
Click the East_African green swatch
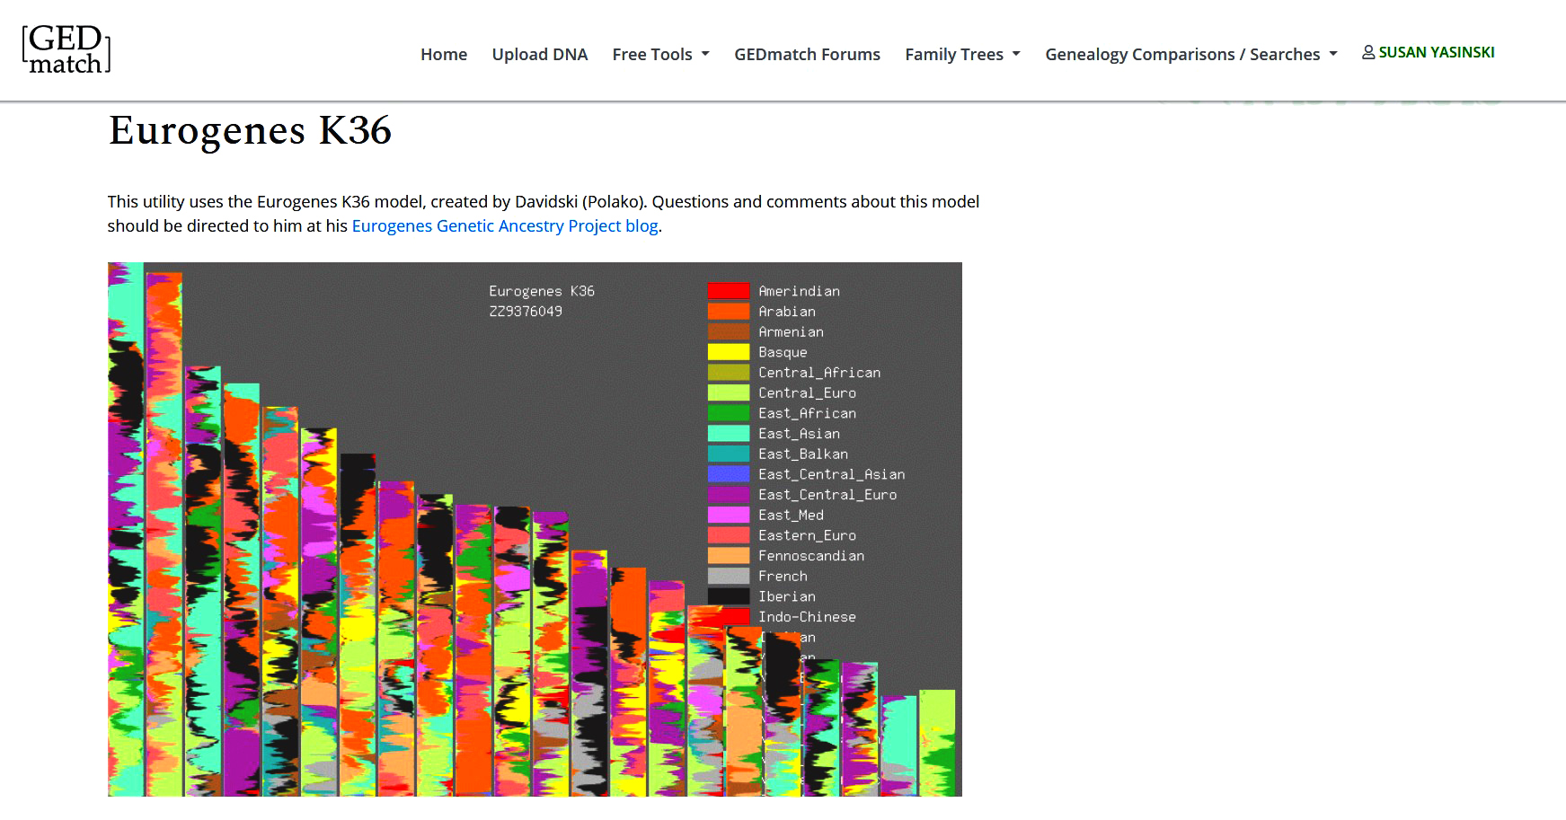tap(729, 413)
